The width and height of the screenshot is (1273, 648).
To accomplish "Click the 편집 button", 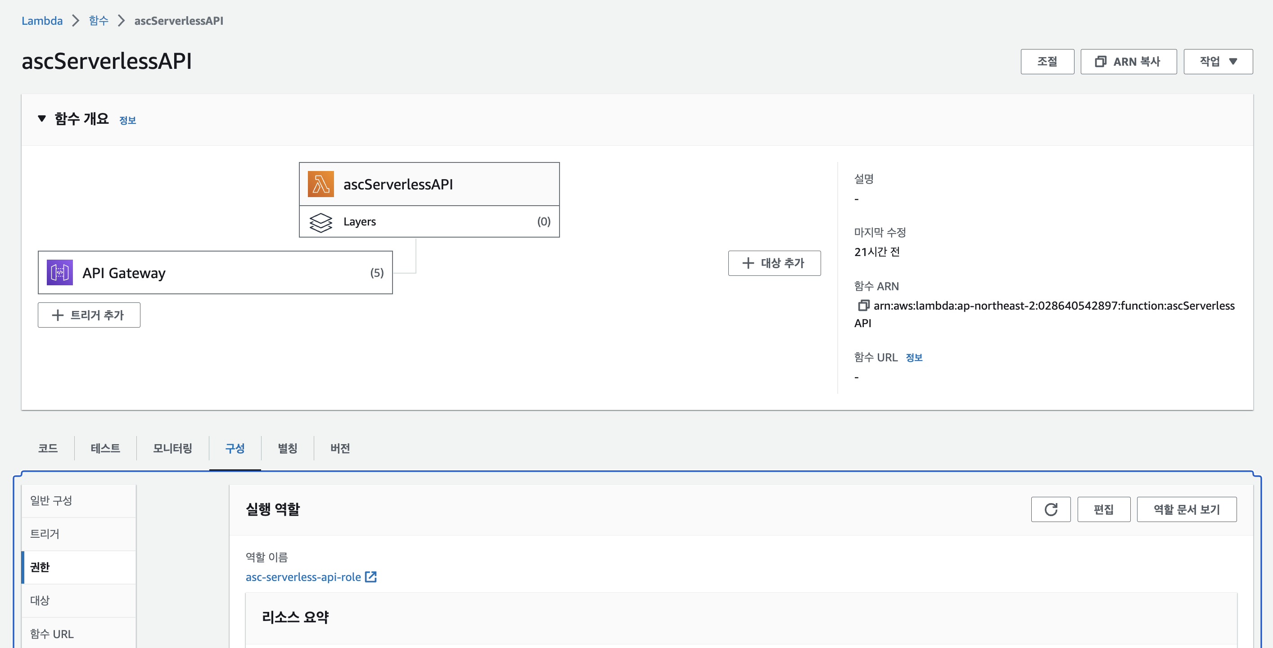I will click(x=1103, y=509).
